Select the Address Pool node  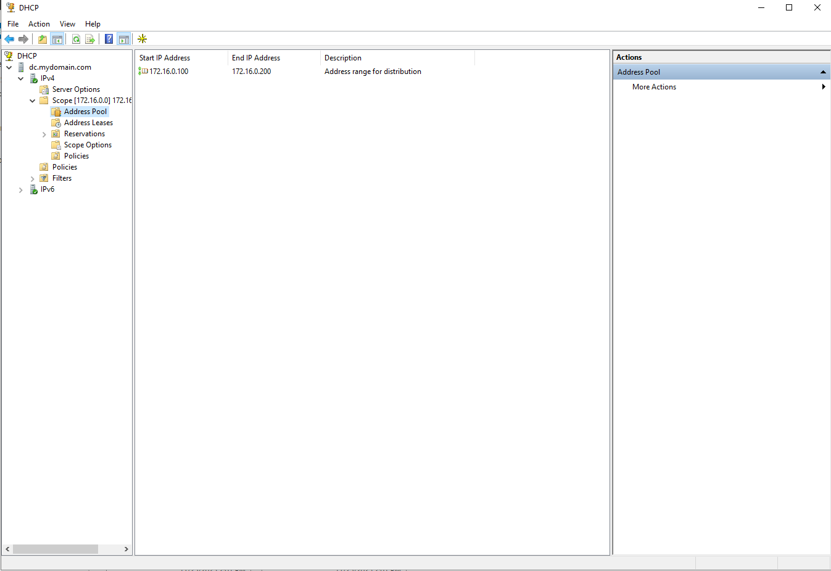click(x=85, y=111)
